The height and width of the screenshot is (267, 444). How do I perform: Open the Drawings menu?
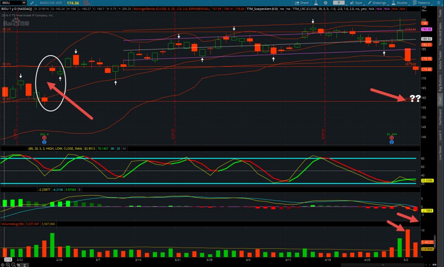(x=377, y=3)
